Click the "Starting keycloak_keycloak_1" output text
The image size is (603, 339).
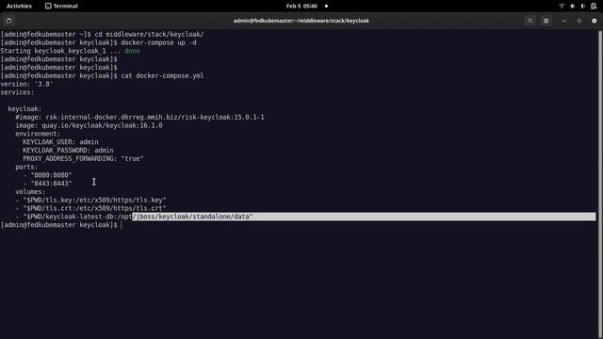point(53,51)
